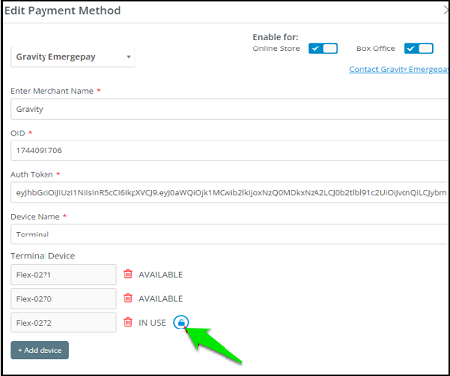This screenshot has height=376, width=450.
Task: Click the Enable for: label
Action: click(x=275, y=37)
